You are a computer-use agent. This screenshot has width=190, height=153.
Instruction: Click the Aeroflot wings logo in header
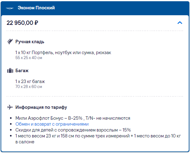(10, 8)
